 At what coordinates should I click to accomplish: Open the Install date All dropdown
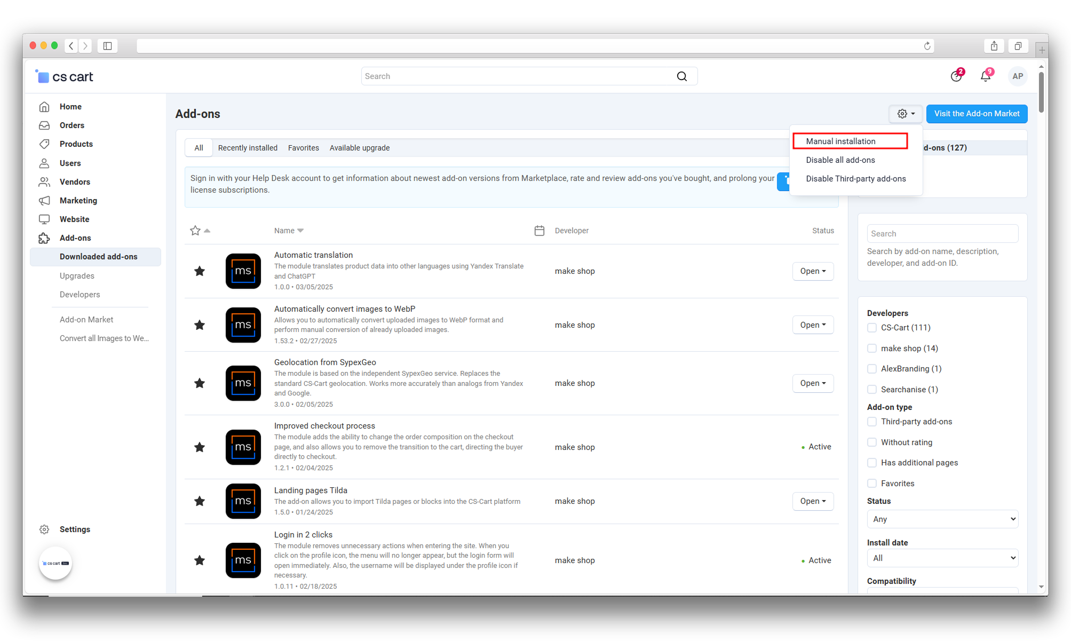942,558
